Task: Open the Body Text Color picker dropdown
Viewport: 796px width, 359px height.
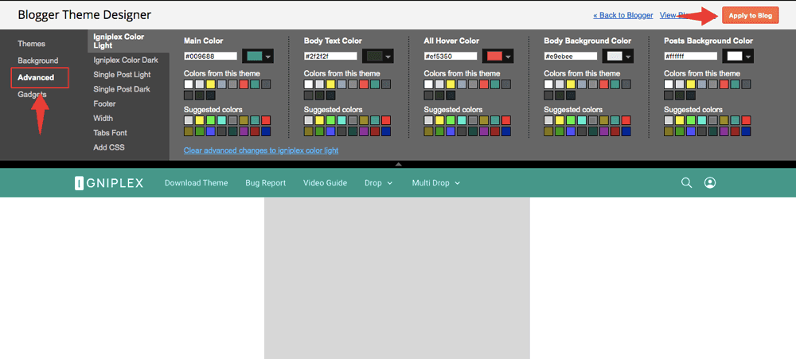Action: 378,56
